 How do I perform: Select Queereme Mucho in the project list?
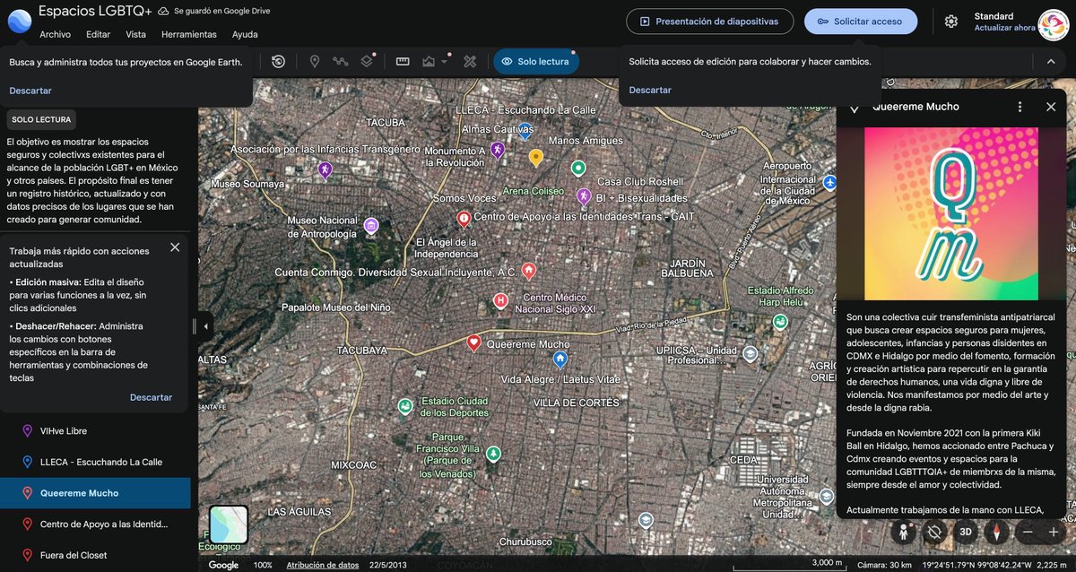pyautogui.click(x=95, y=493)
